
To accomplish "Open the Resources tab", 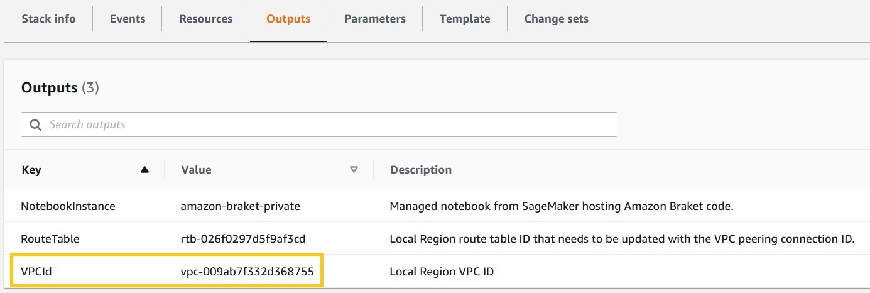I will click(205, 19).
